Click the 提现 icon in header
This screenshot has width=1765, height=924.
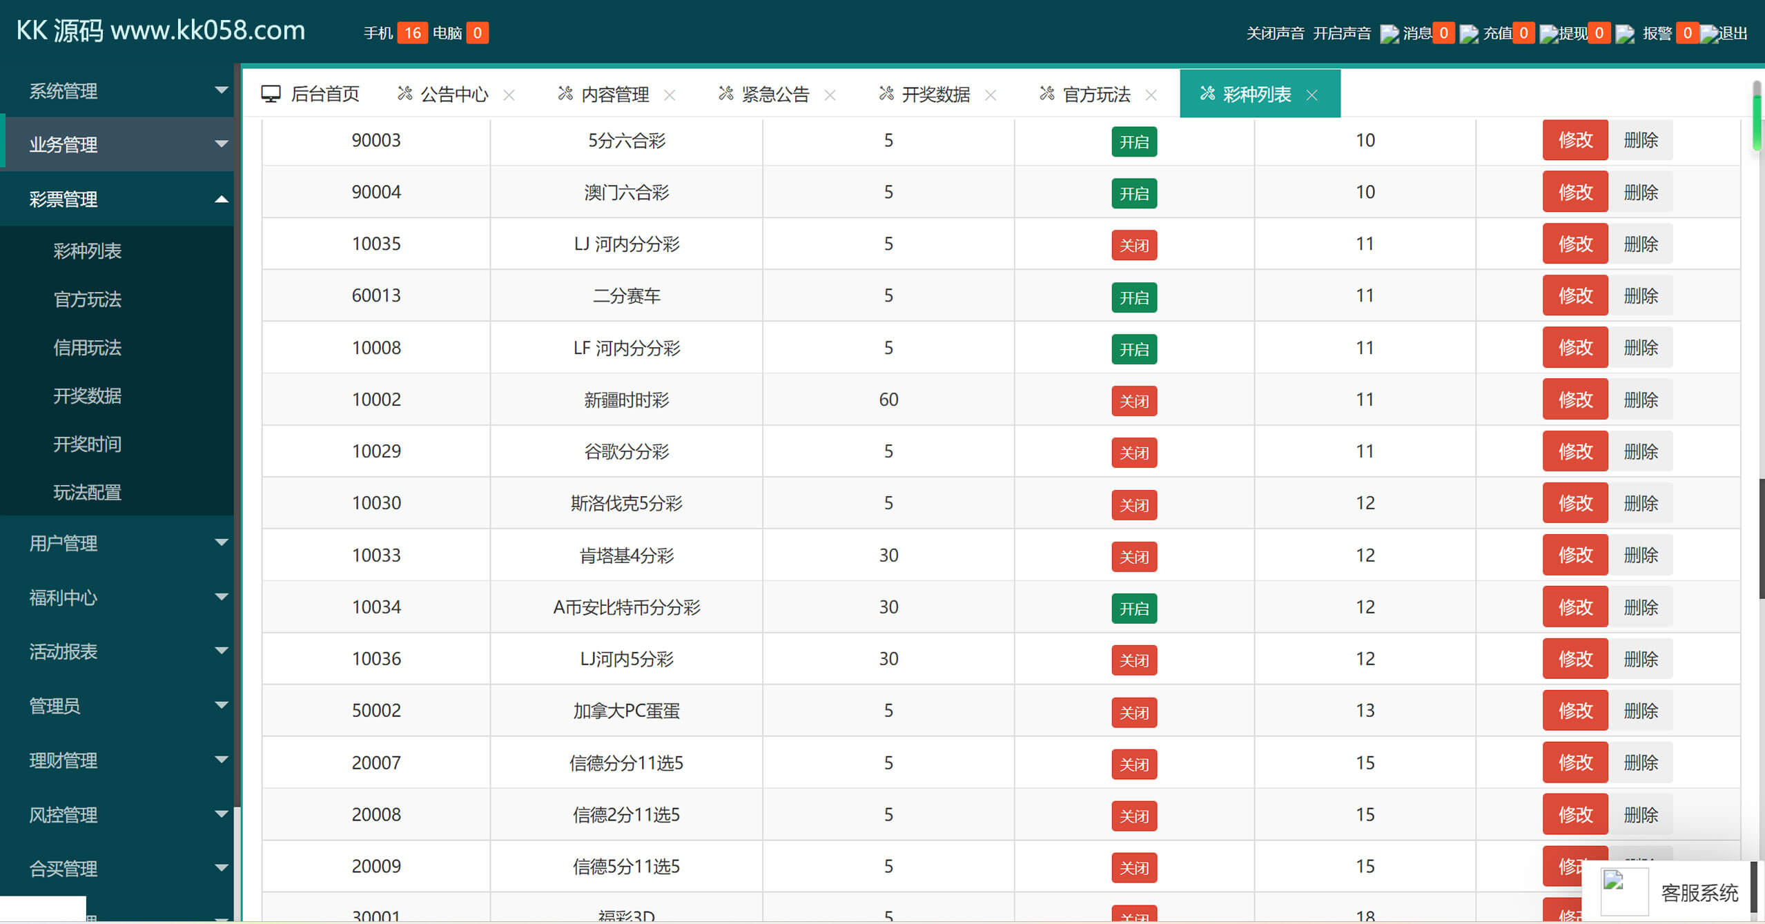click(x=1549, y=34)
